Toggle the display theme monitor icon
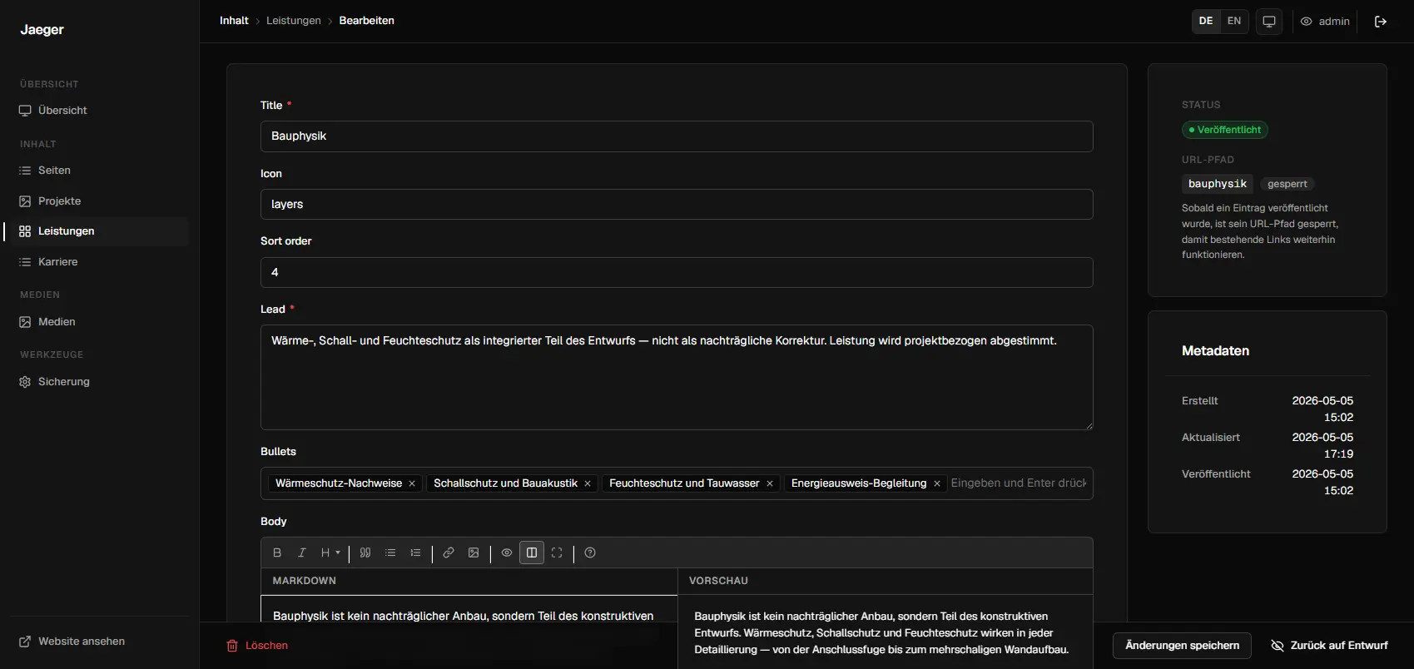1414x669 pixels. (x=1269, y=22)
